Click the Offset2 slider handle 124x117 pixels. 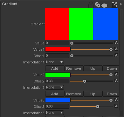85,81
